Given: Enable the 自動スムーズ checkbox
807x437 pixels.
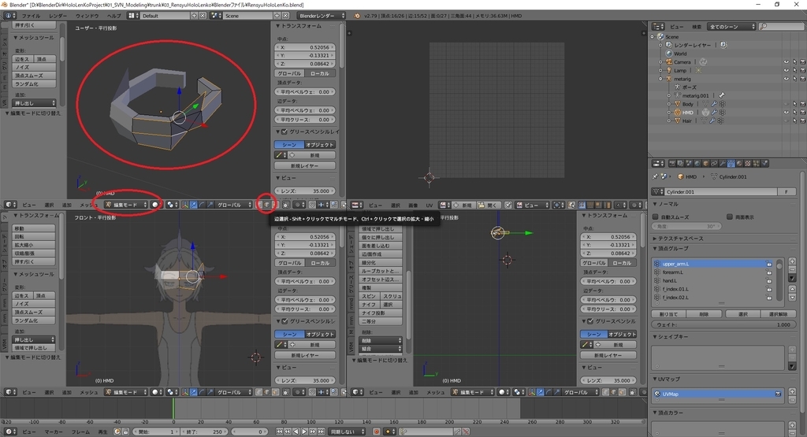Looking at the screenshot, I should coord(656,217).
